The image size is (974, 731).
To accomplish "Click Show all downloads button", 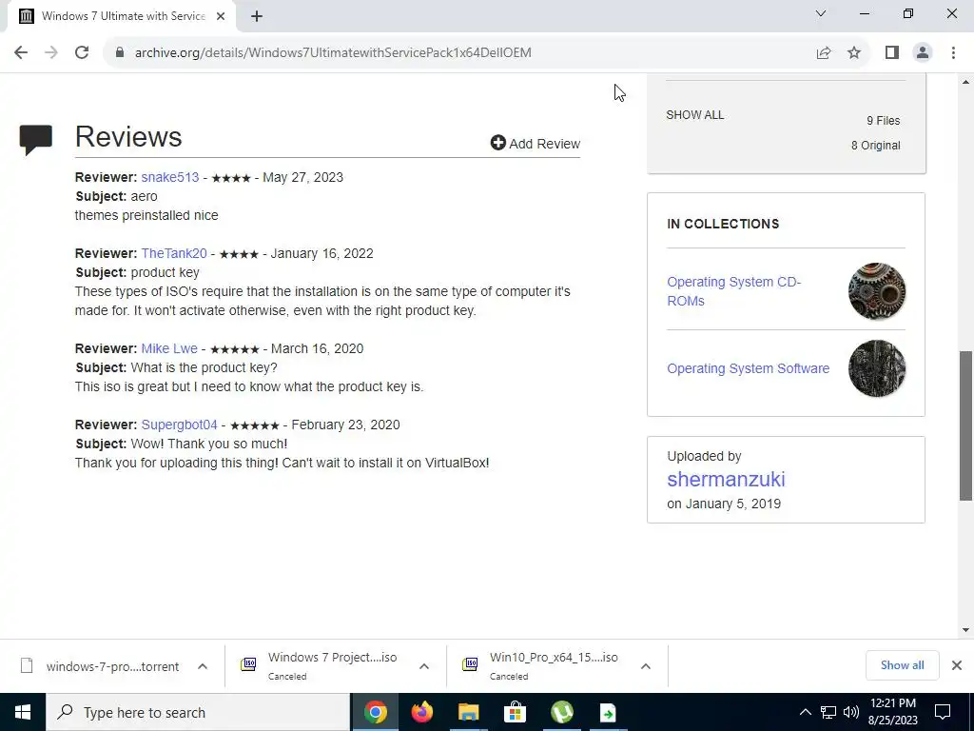I will coord(902,665).
